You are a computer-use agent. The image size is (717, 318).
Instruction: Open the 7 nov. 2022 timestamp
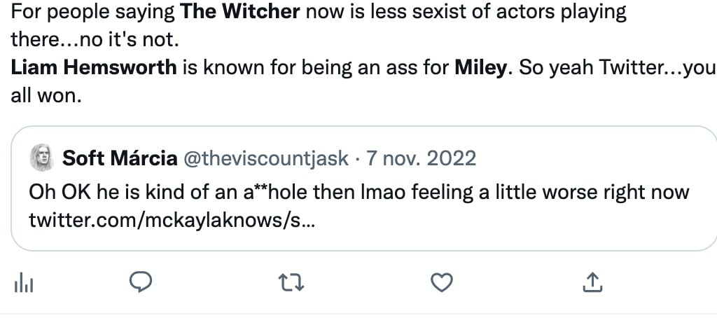coord(421,158)
